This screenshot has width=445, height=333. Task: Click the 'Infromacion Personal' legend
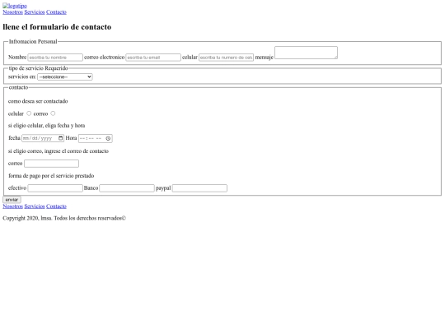33,42
